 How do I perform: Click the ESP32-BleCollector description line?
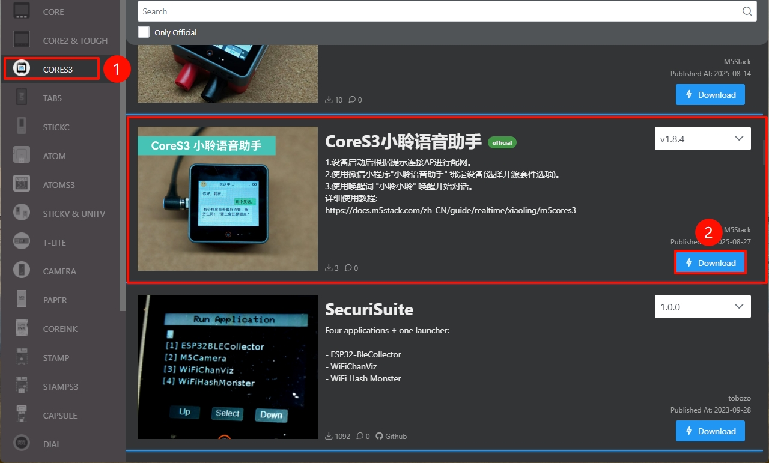(363, 354)
